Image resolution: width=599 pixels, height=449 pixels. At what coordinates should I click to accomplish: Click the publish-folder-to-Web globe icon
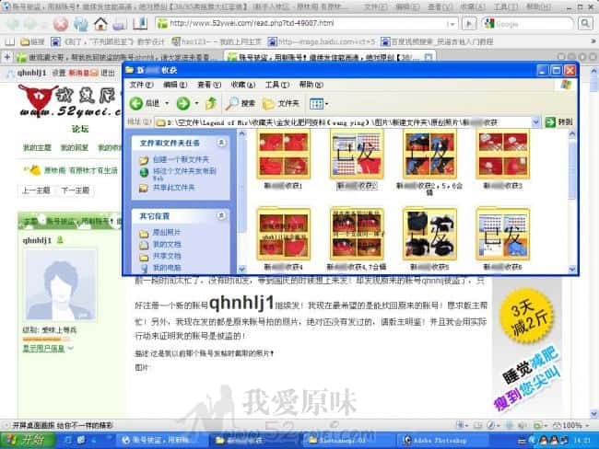144,173
